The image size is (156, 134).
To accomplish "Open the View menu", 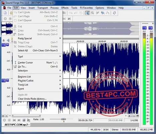I will (x=23, y=8).
